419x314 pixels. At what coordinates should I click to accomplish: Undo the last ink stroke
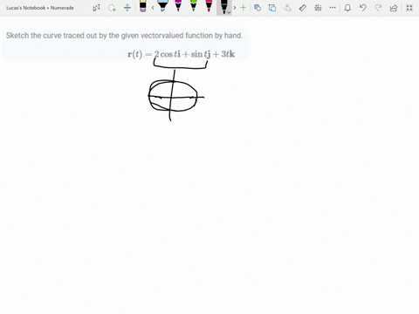(x=363, y=8)
